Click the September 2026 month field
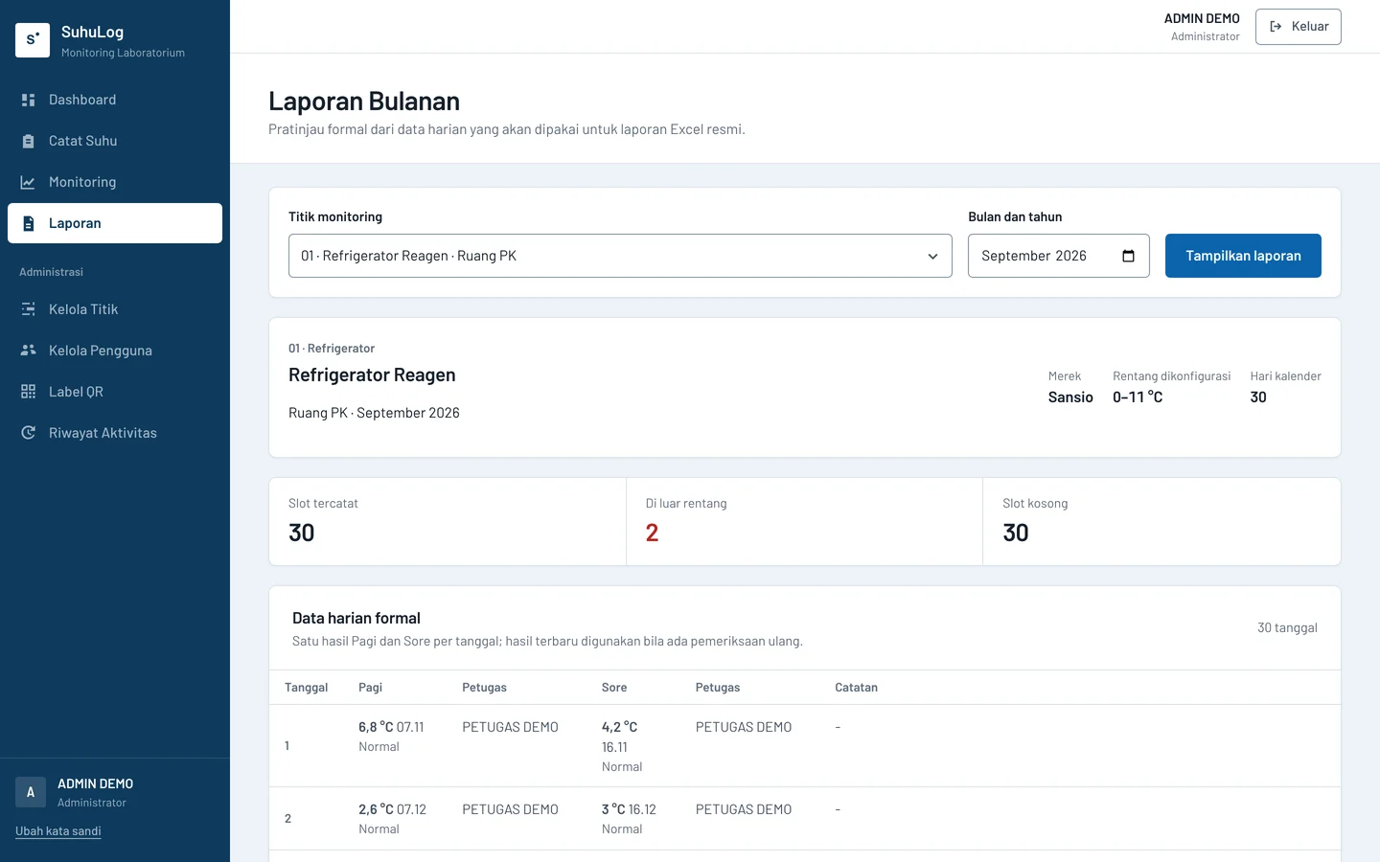The image size is (1380, 862). point(1058,256)
